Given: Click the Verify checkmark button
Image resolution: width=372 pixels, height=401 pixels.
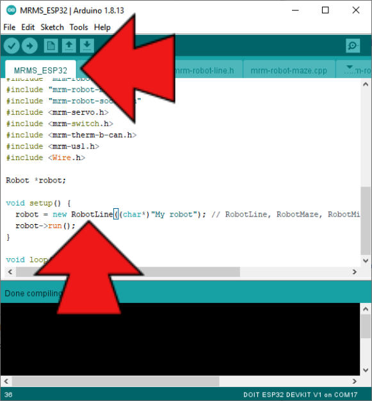Looking at the screenshot, I should click(x=12, y=45).
